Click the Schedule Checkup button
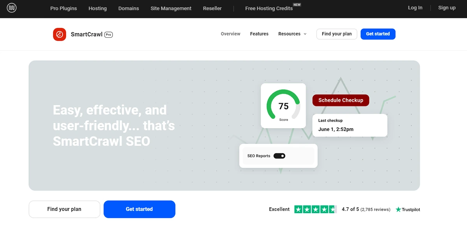The width and height of the screenshot is (467, 233). (x=341, y=100)
